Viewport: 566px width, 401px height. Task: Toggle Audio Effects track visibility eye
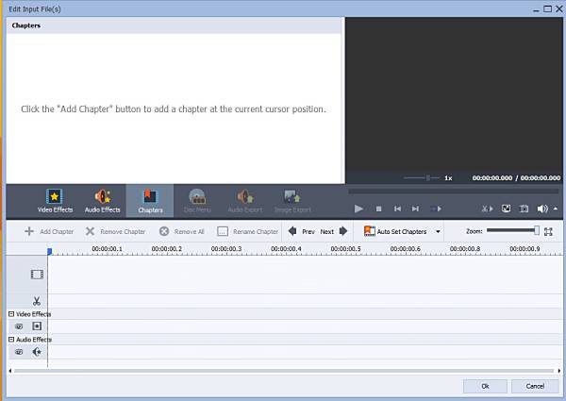[19, 352]
